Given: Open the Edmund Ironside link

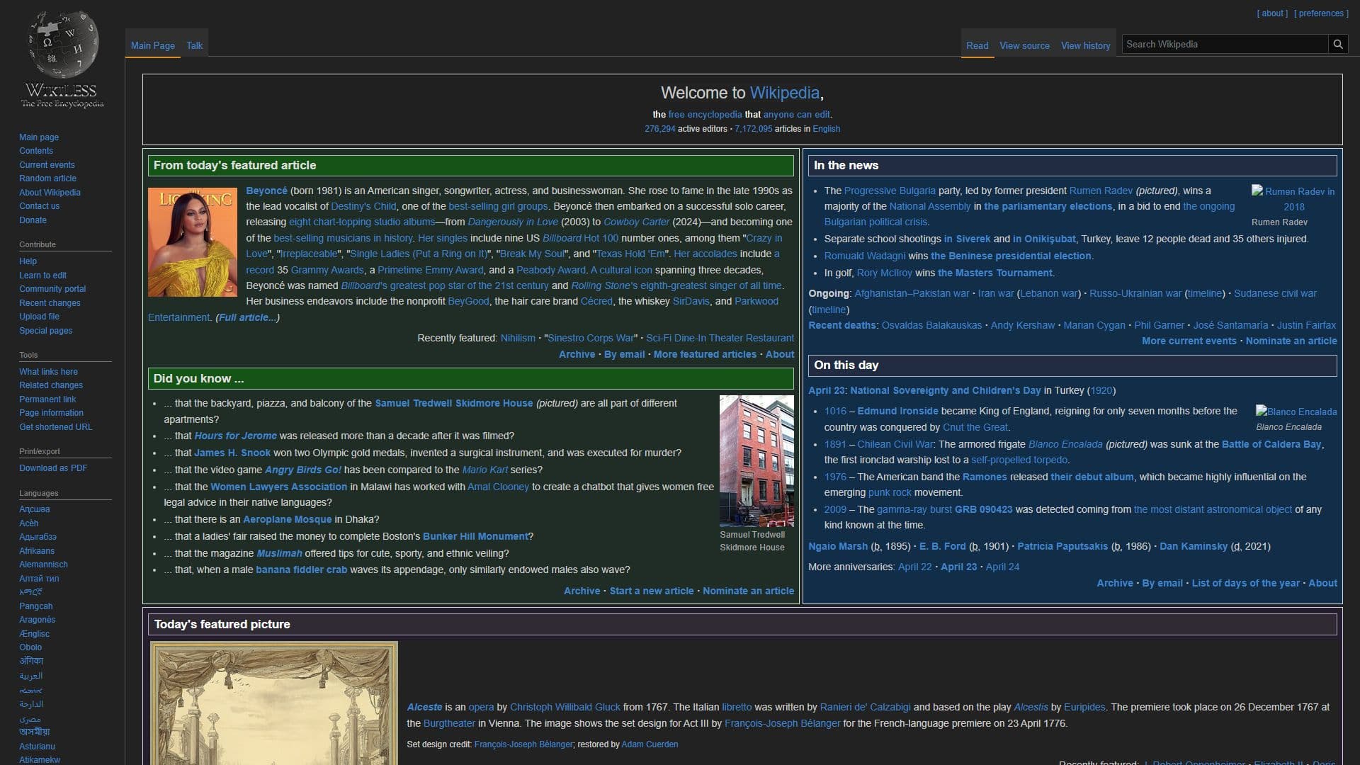Looking at the screenshot, I should pyautogui.click(x=897, y=411).
